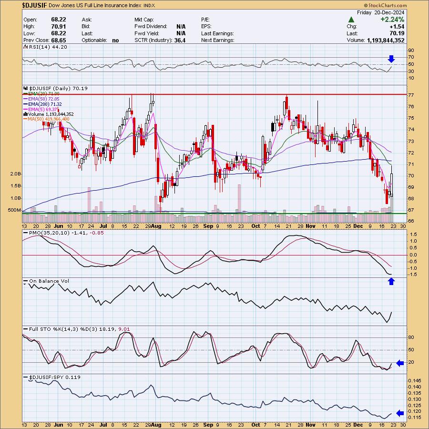Click the candlestick icon beside $DJUSIF (Daily)

coord(26,88)
